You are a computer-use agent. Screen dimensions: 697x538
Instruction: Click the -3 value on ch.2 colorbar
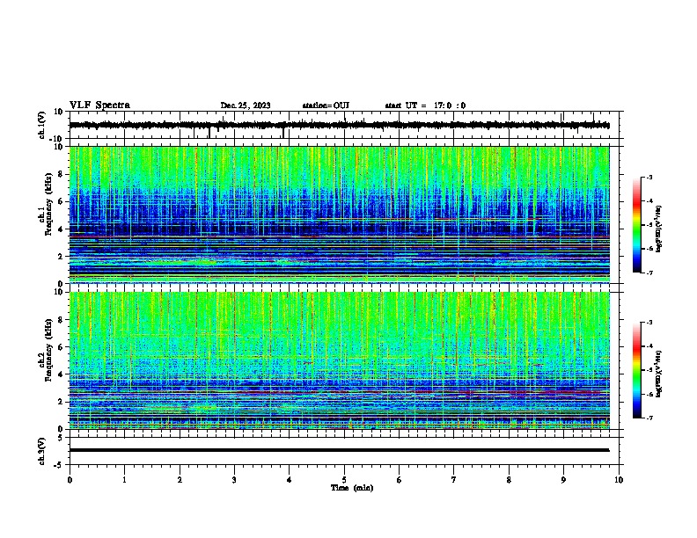point(649,323)
